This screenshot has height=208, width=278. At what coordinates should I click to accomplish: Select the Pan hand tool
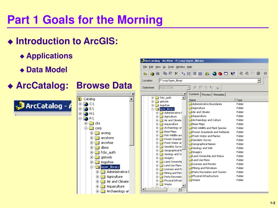252,73
